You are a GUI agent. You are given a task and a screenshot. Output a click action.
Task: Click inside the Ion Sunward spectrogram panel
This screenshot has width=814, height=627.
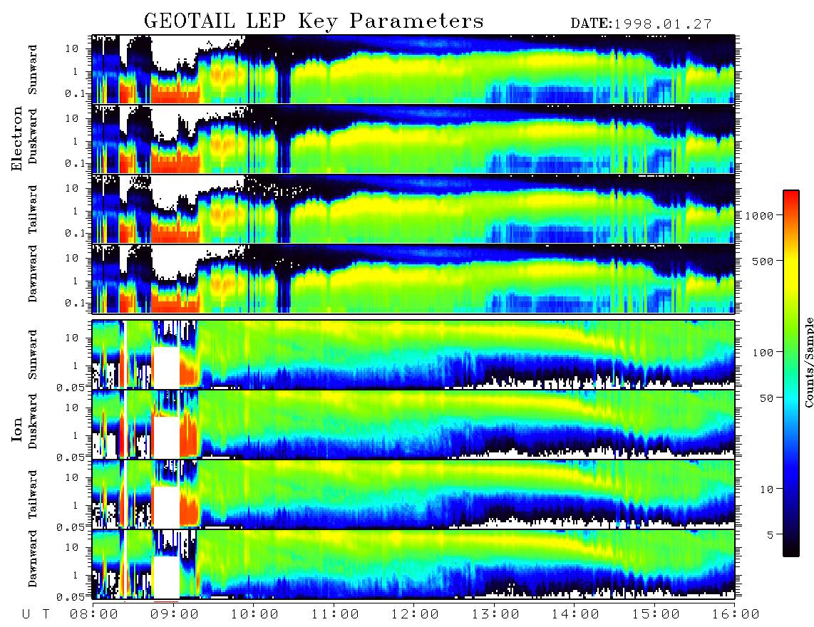[413, 355]
